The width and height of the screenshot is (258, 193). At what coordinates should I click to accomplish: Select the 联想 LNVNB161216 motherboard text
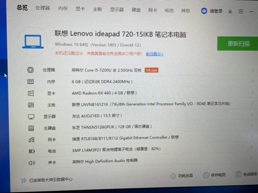point(151,104)
